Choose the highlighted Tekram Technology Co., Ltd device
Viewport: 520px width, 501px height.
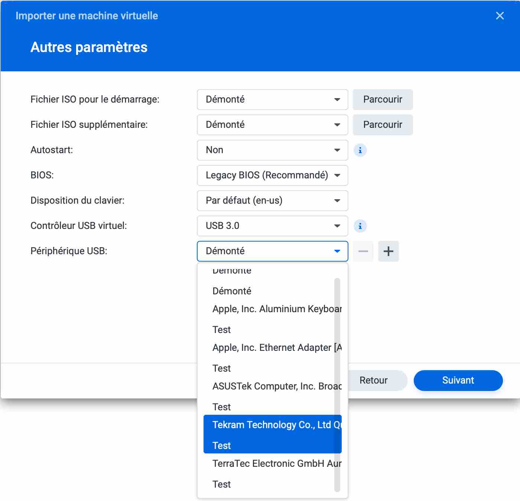pos(273,434)
